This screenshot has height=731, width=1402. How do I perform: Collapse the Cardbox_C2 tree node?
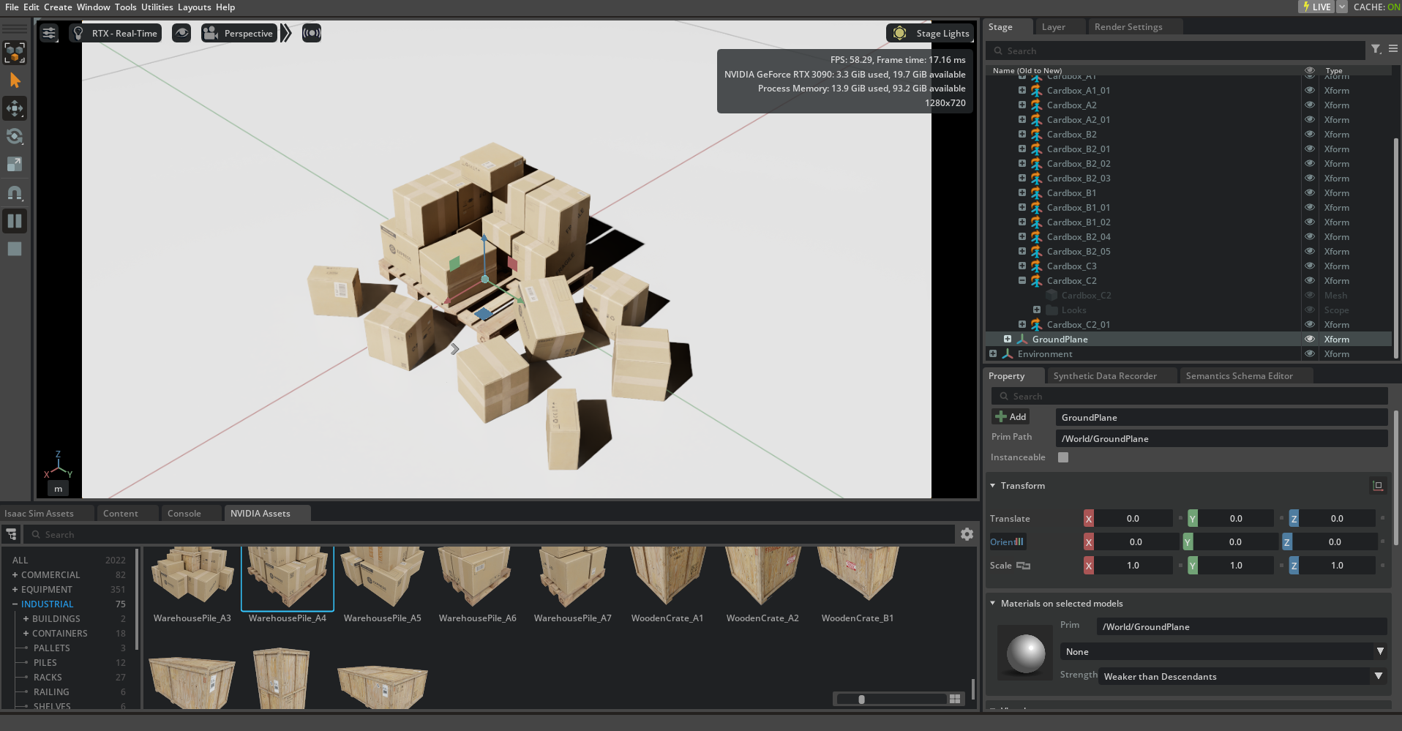[x=1022, y=280]
